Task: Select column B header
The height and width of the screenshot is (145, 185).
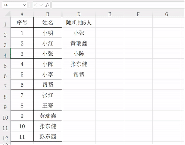Action: [x=48, y=14]
